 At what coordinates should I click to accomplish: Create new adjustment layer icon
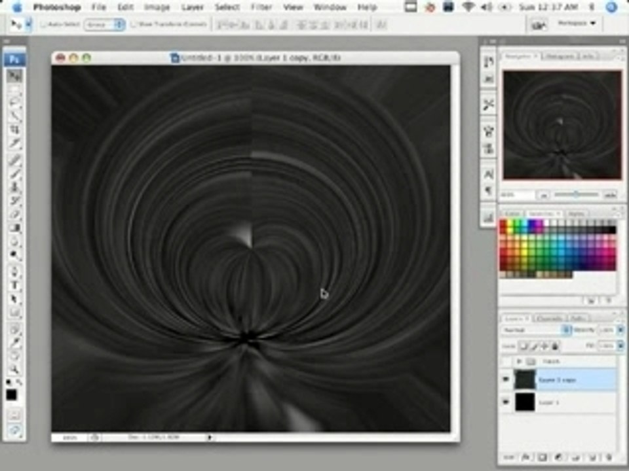tap(559, 457)
